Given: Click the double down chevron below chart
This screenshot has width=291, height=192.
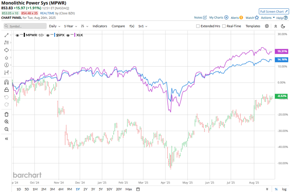Looking at the screenshot, I should point(267,189).
